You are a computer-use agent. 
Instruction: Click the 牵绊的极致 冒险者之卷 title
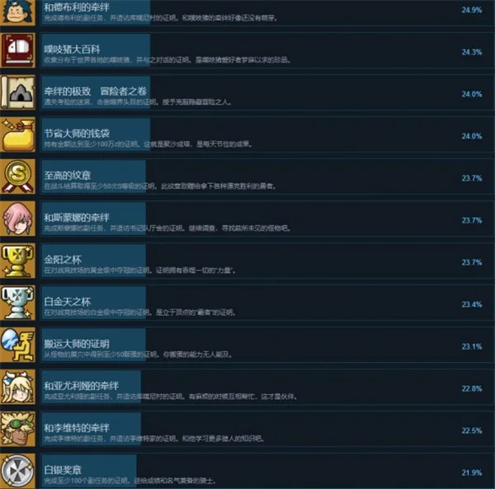[96, 92]
